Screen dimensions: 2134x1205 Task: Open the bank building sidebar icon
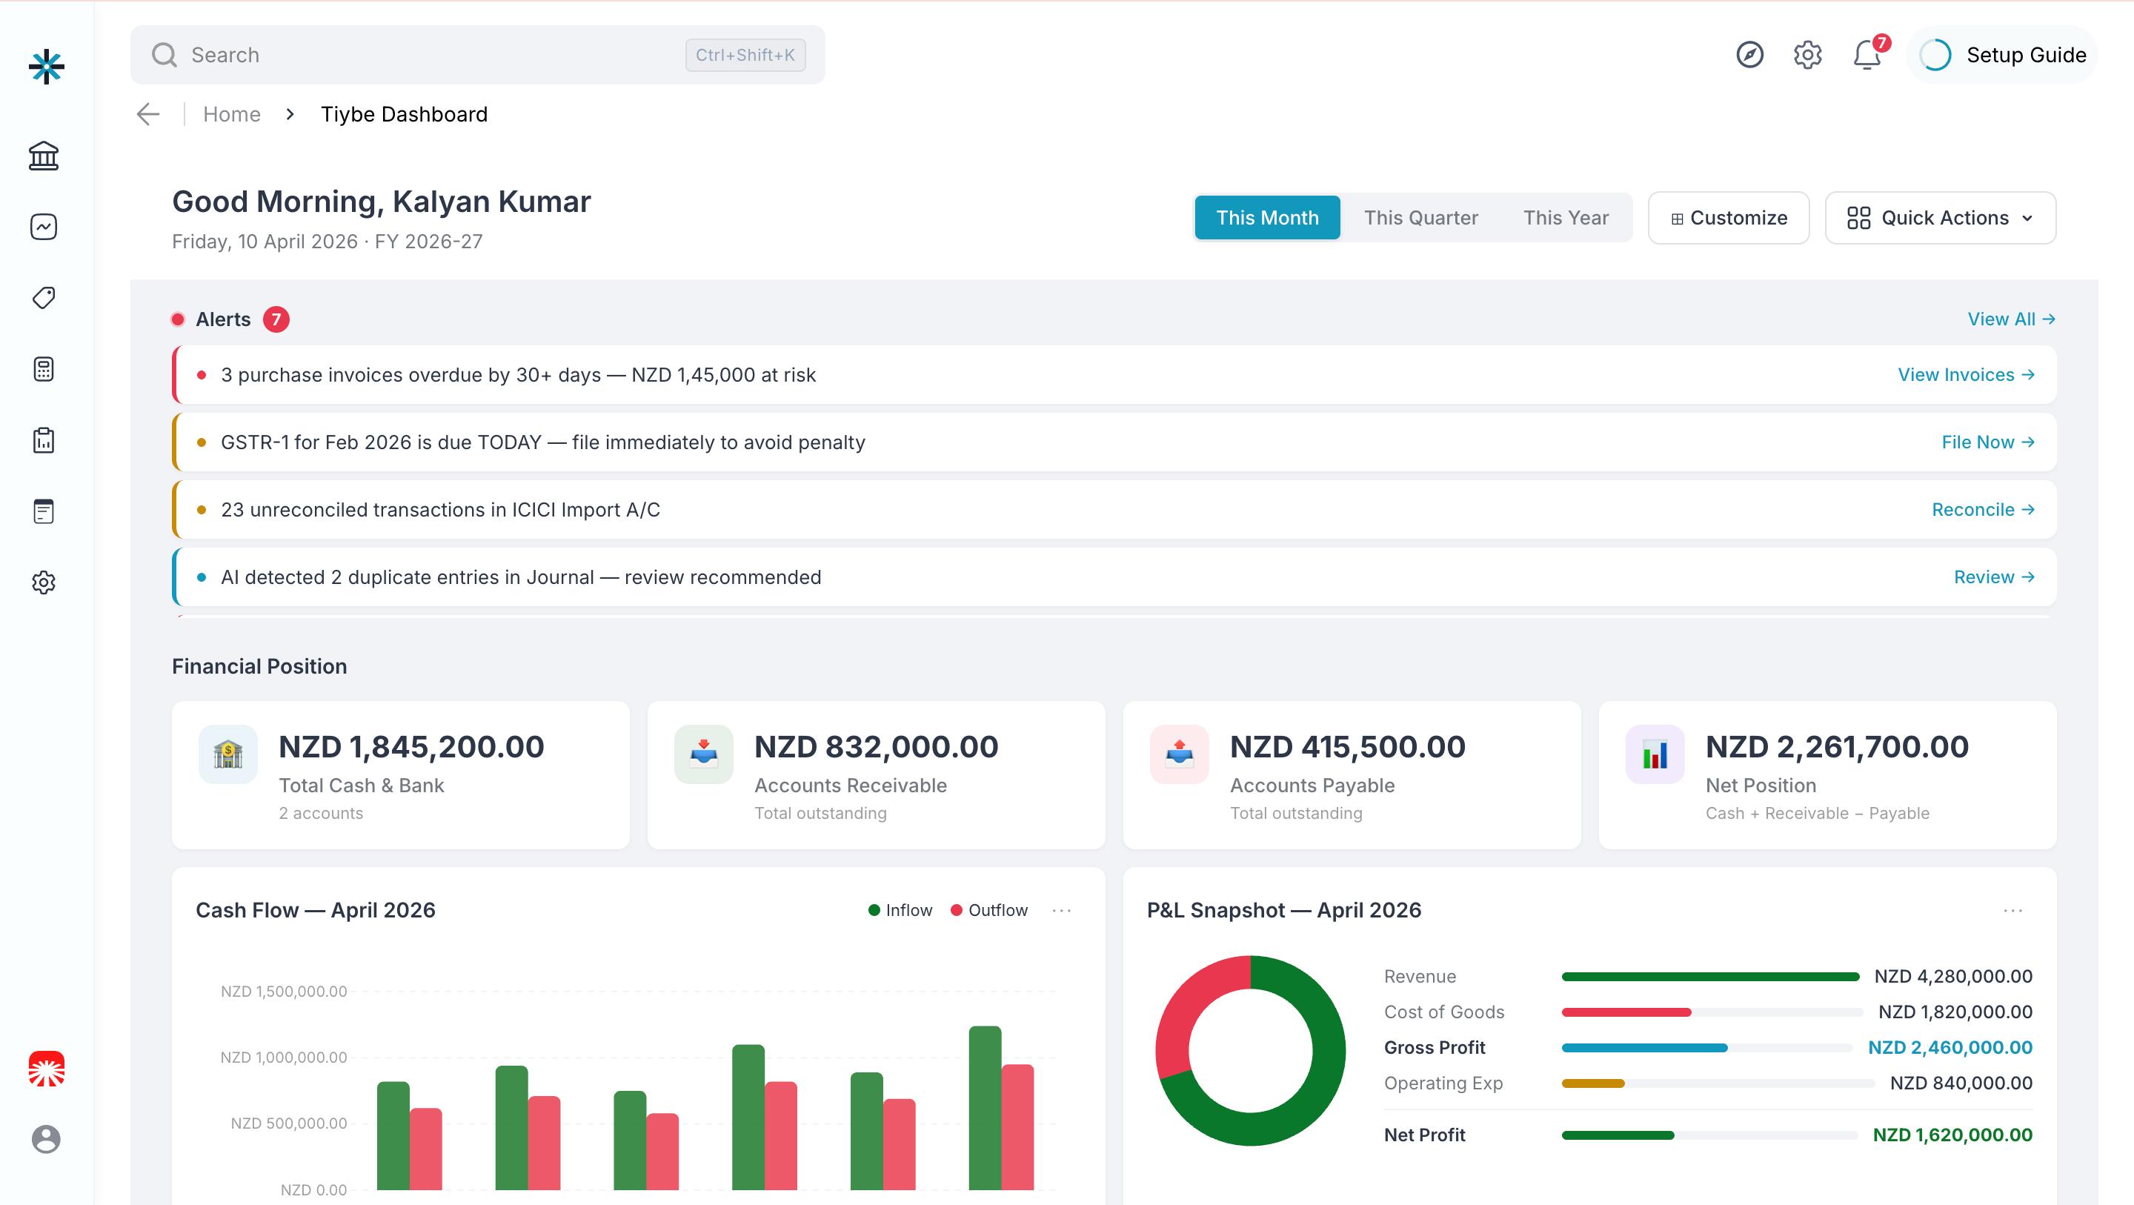pos(44,156)
